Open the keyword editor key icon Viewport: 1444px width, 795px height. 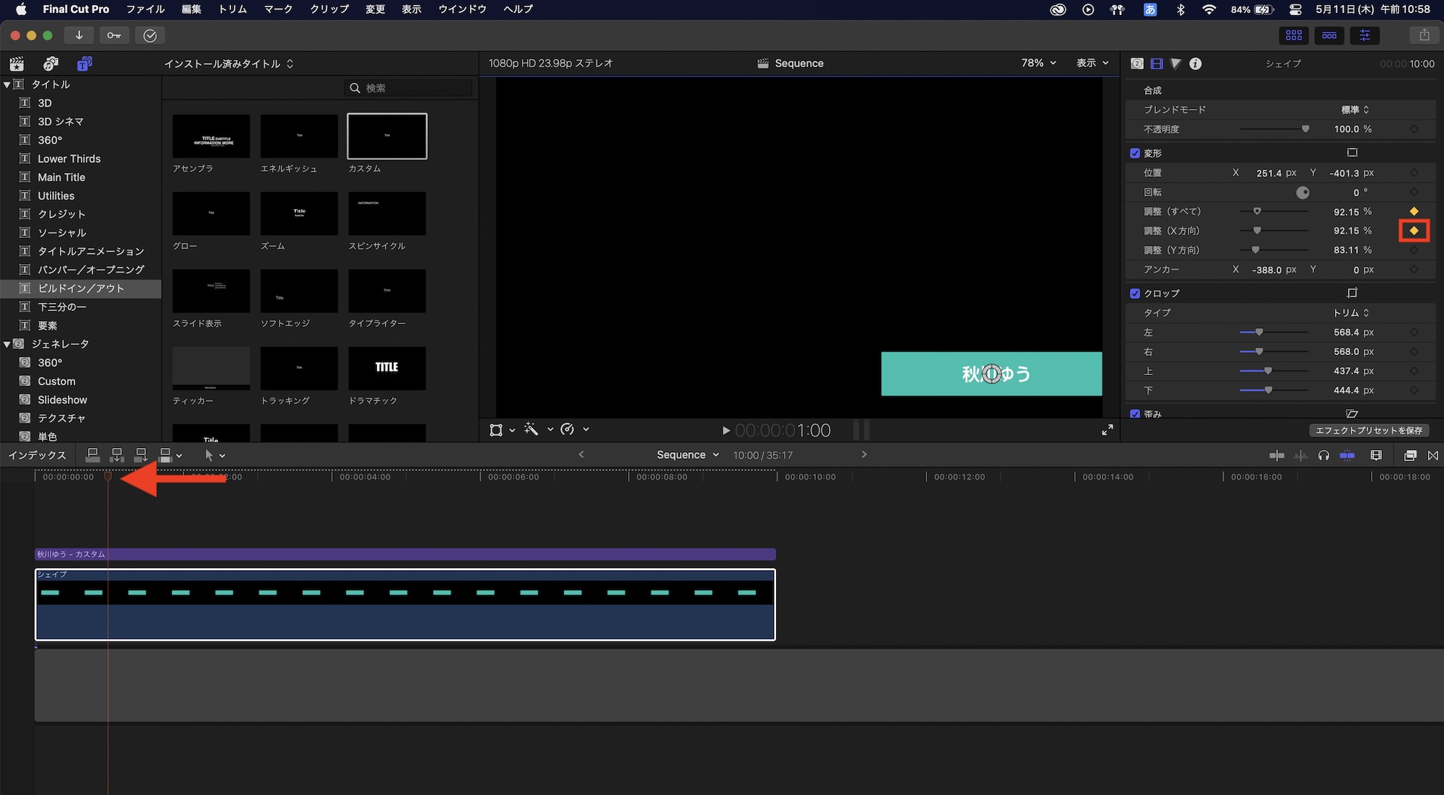click(x=114, y=35)
